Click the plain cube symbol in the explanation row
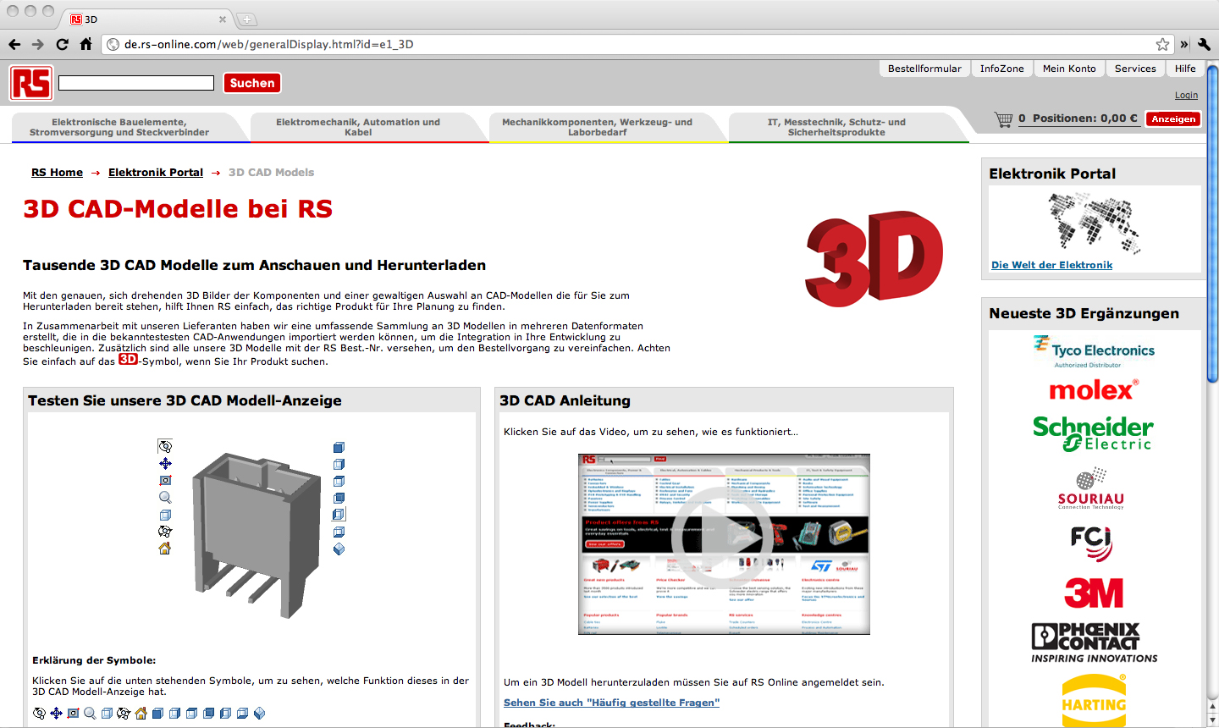The image size is (1219, 728). 107,714
